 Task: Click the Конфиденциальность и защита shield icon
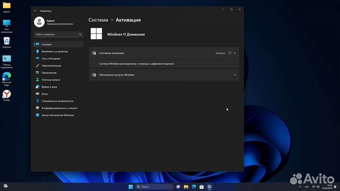(37, 108)
